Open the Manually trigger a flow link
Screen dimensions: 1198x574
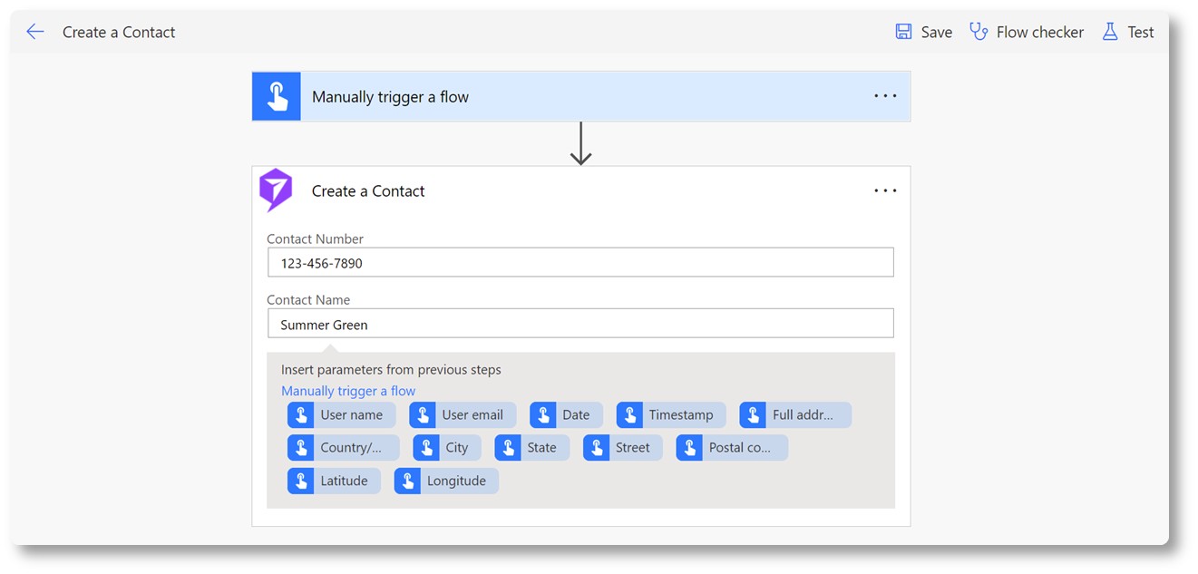point(348,391)
